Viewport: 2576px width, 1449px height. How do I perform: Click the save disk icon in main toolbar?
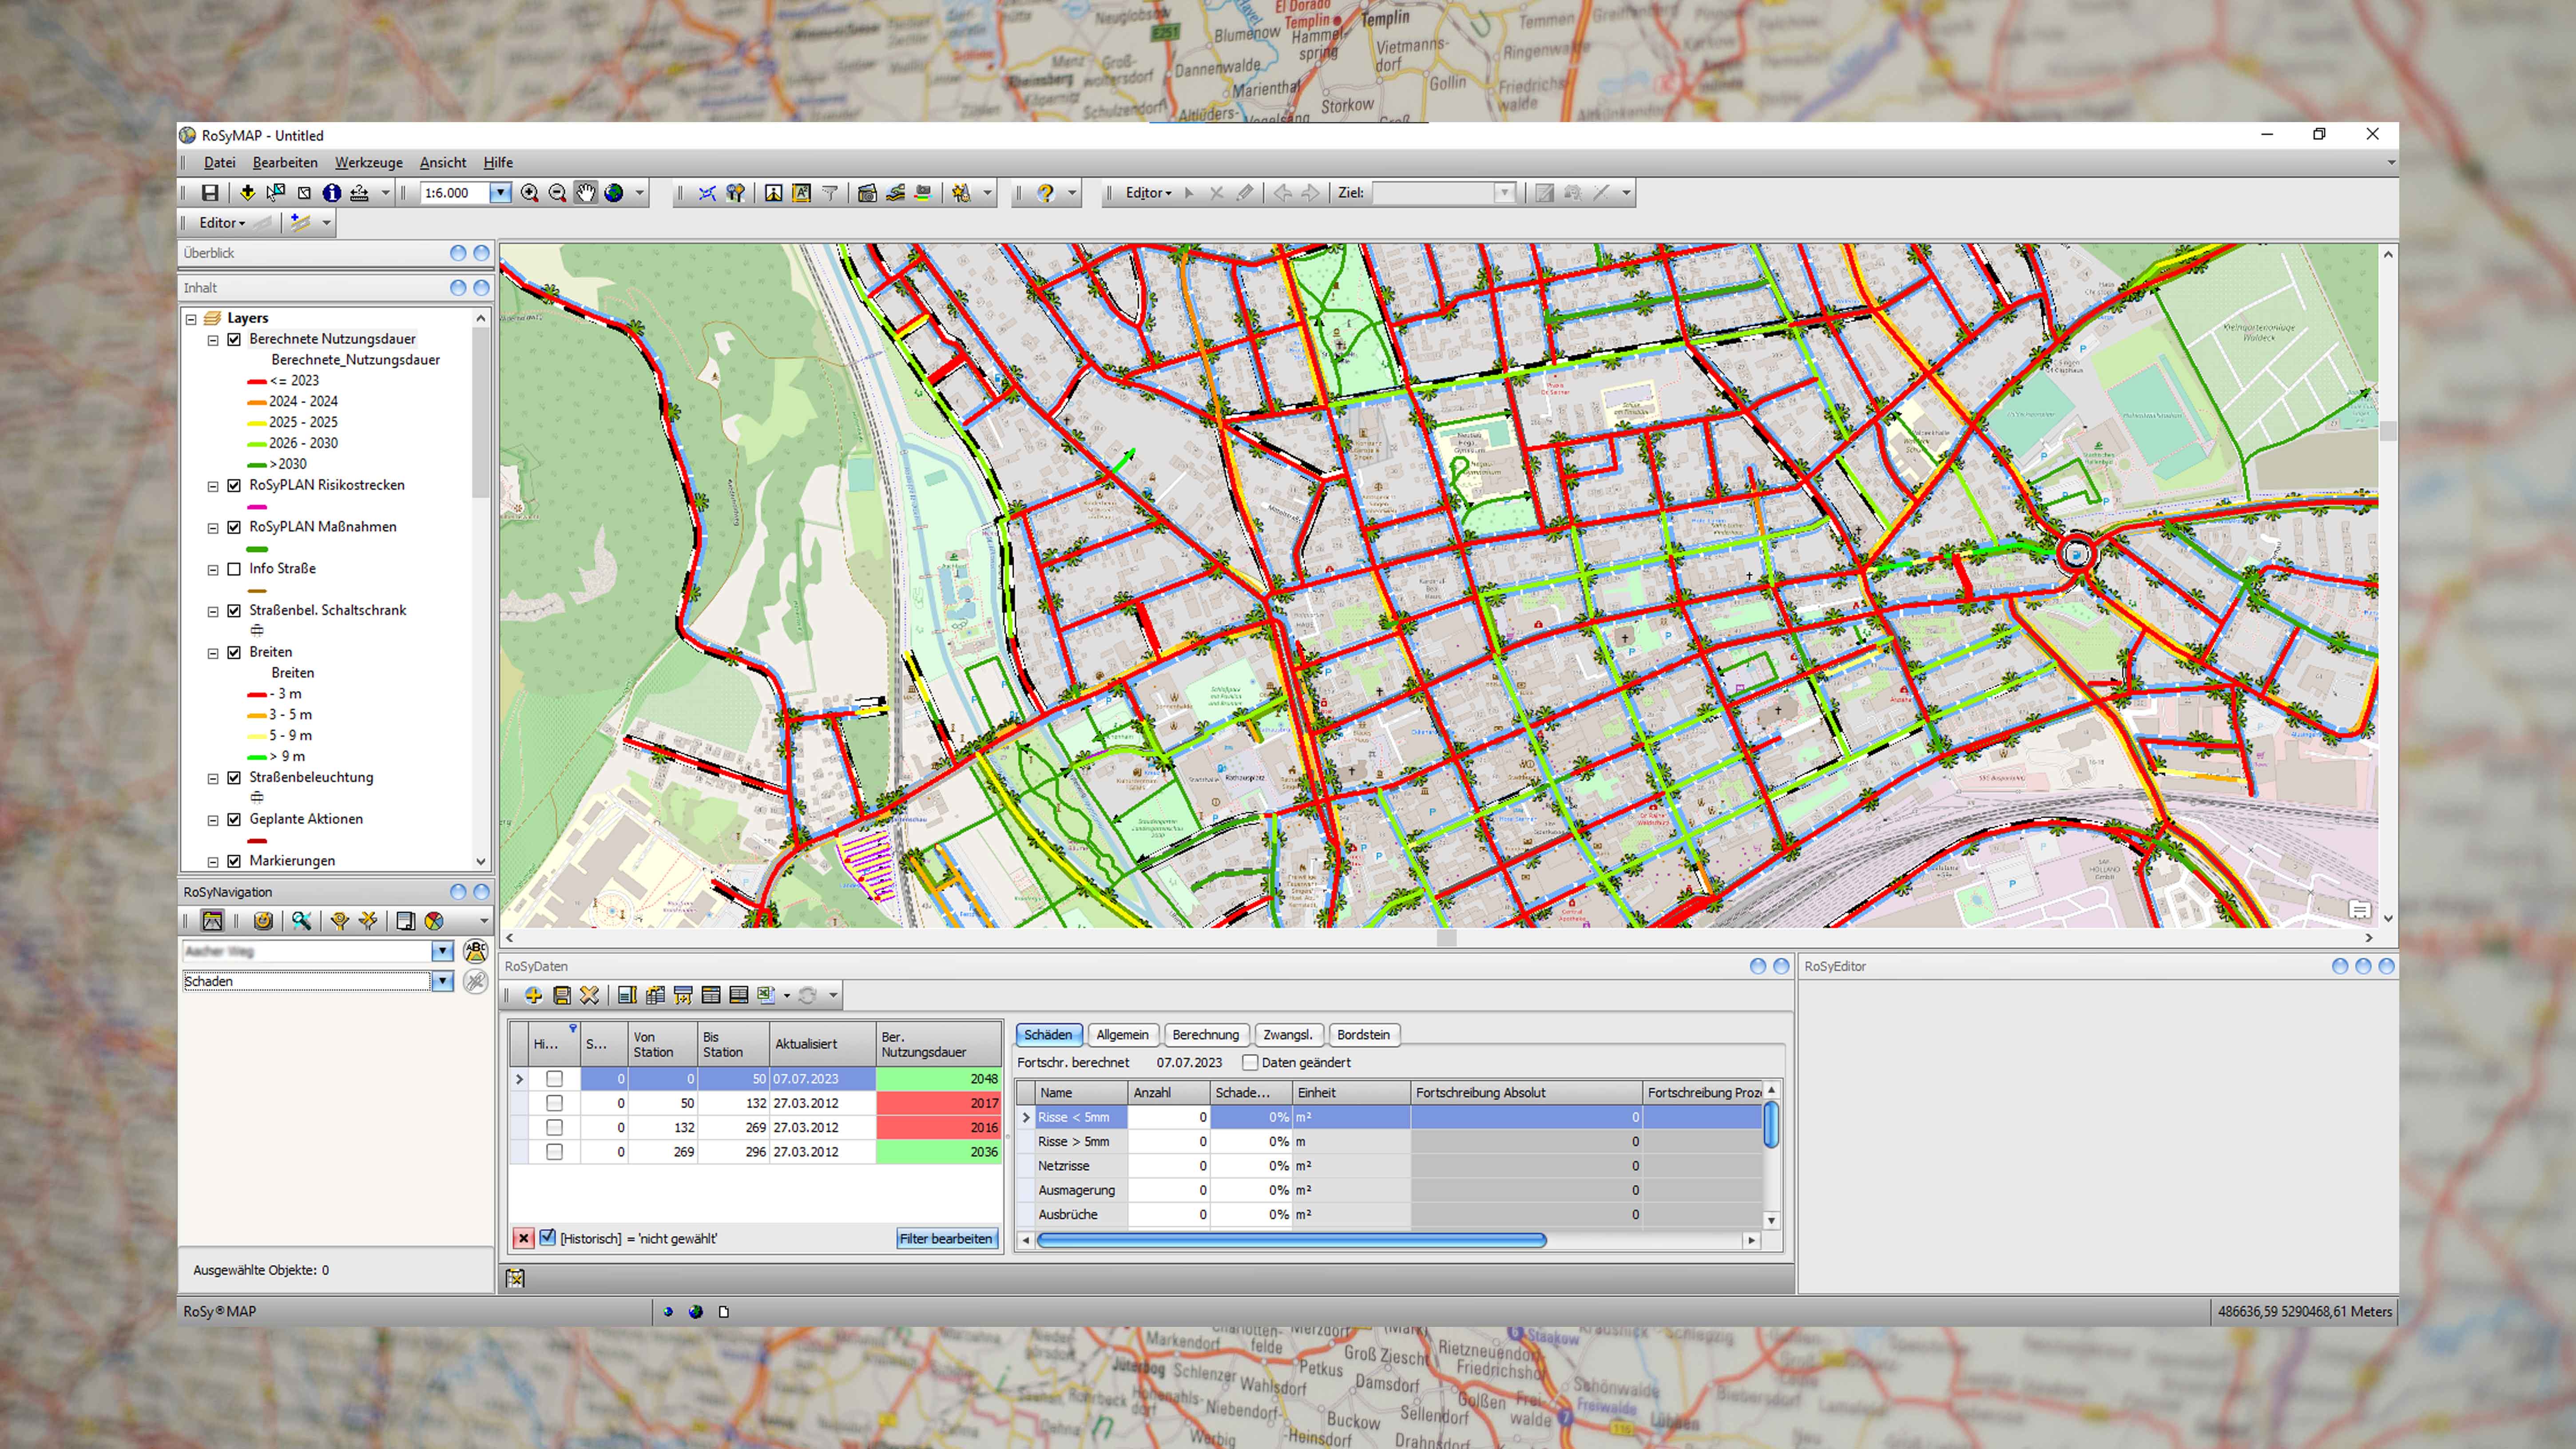[209, 193]
